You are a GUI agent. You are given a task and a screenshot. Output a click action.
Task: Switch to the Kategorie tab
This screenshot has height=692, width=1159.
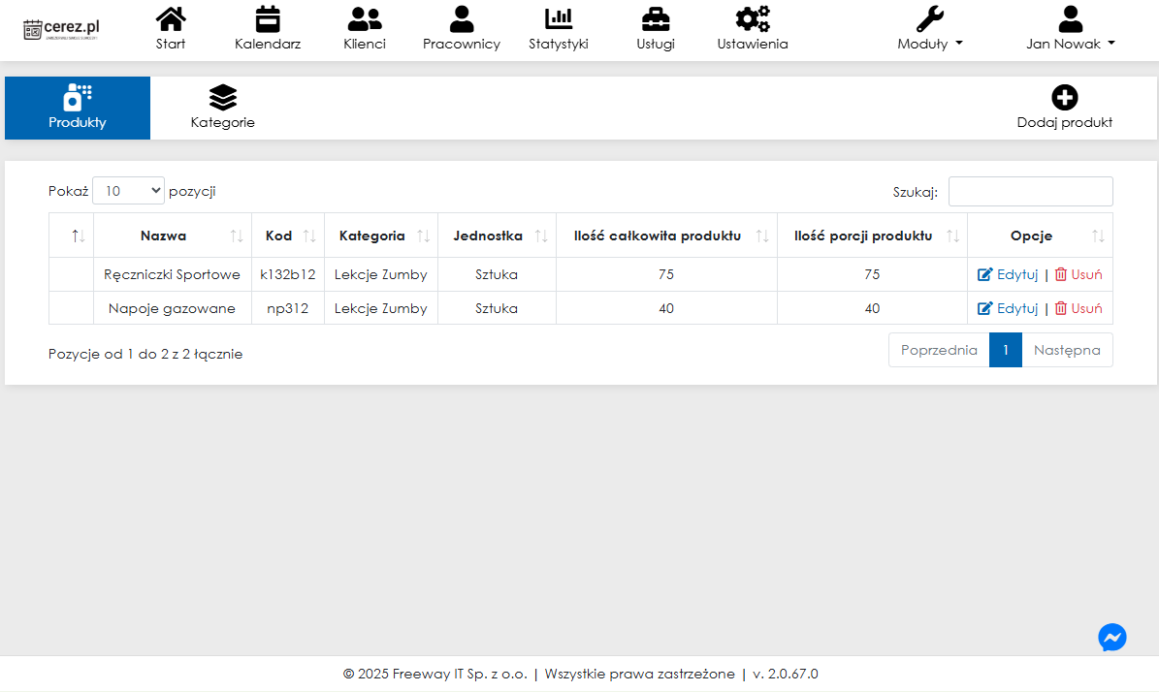click(x=223, y=108)
